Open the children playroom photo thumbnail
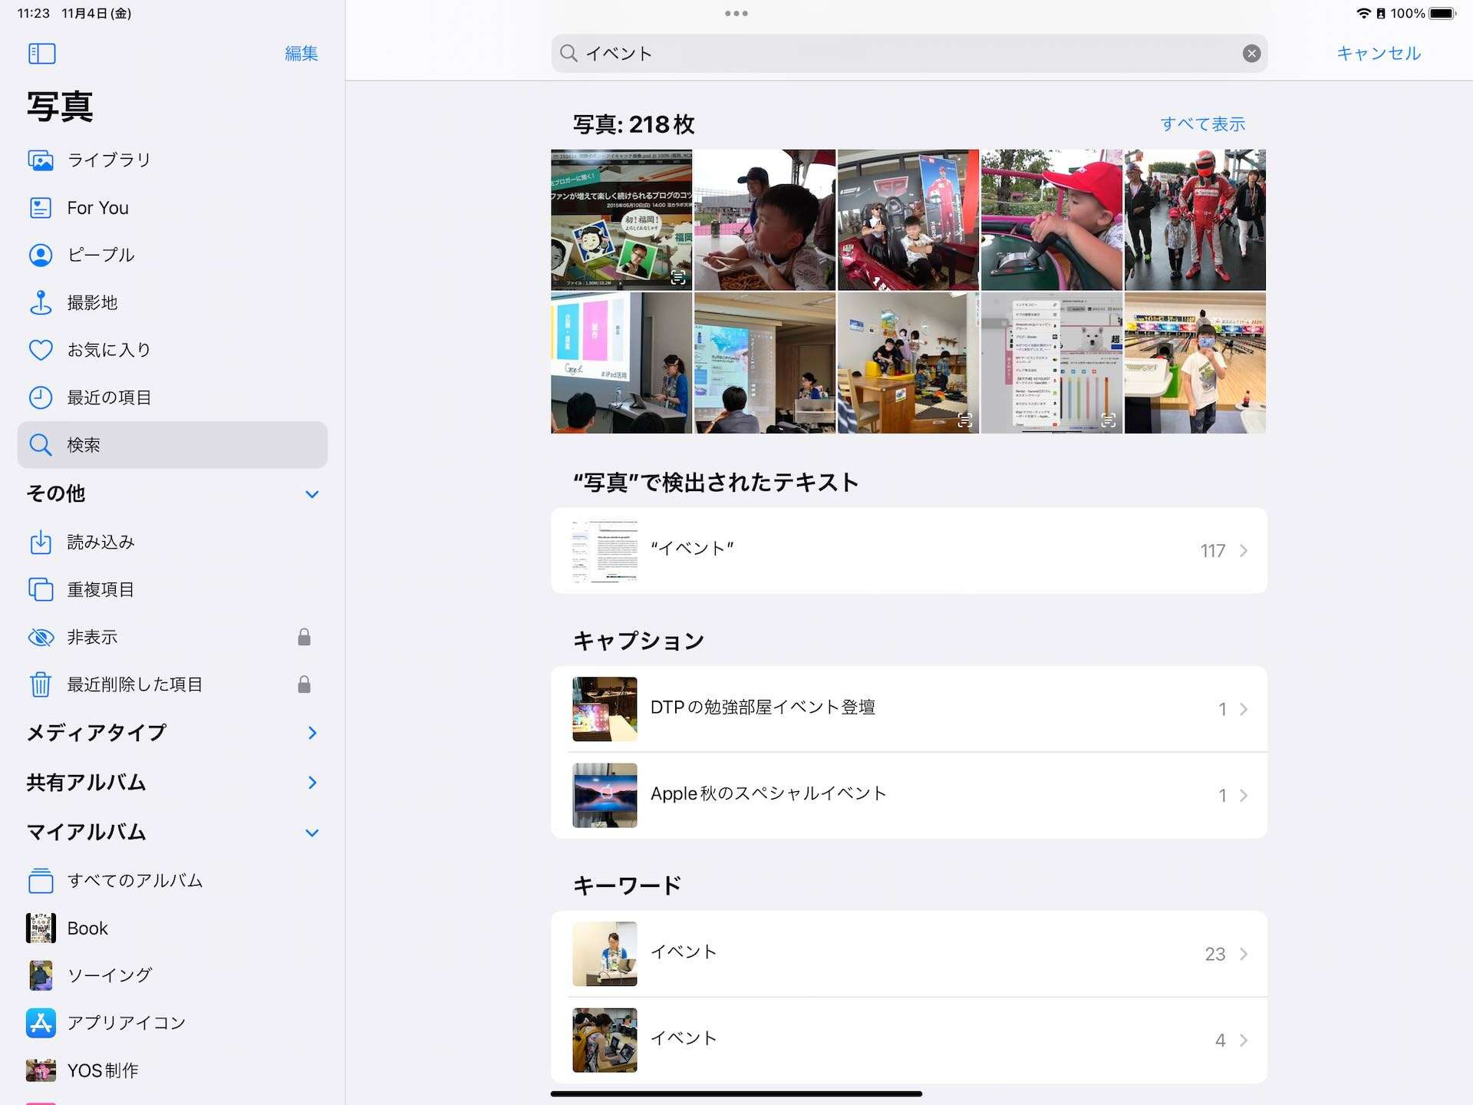 pos(908,363)
